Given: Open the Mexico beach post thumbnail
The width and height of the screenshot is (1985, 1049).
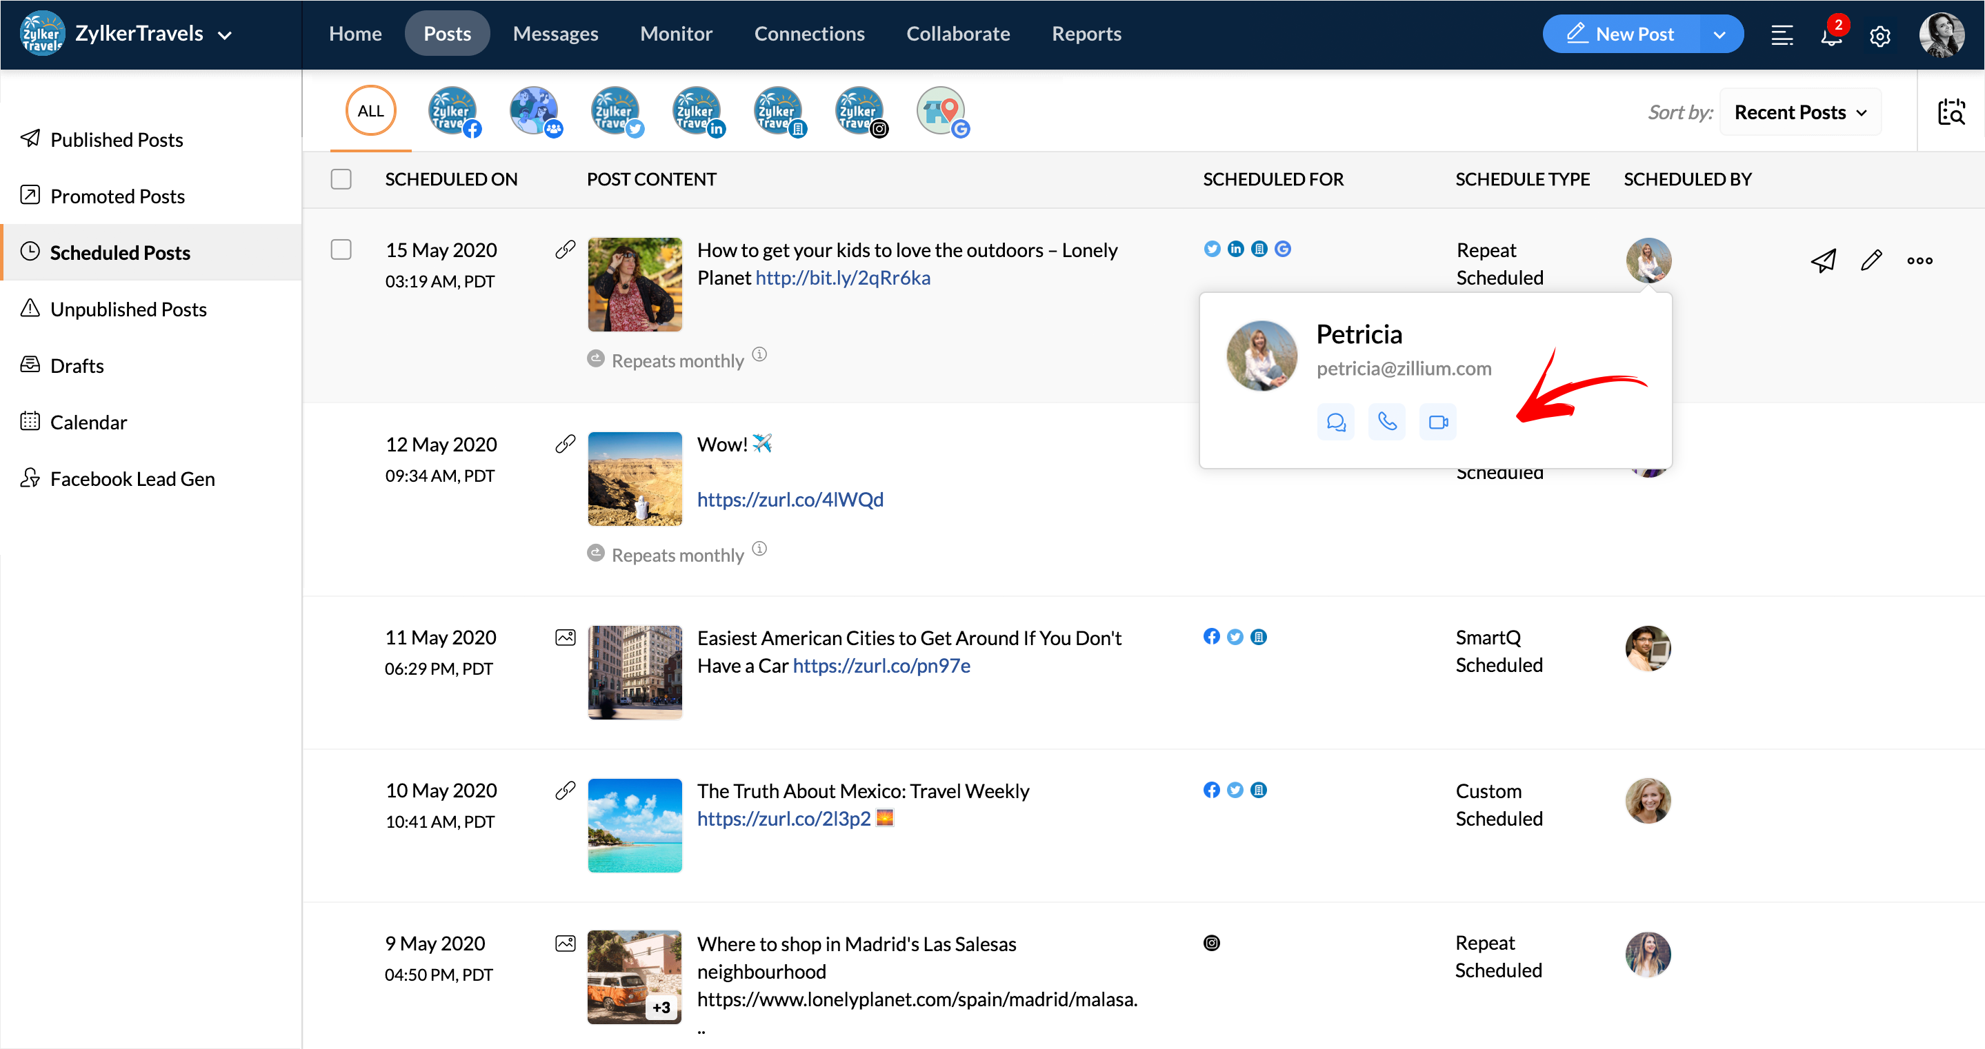Looking at the screenshot, I should click(634, 825).
